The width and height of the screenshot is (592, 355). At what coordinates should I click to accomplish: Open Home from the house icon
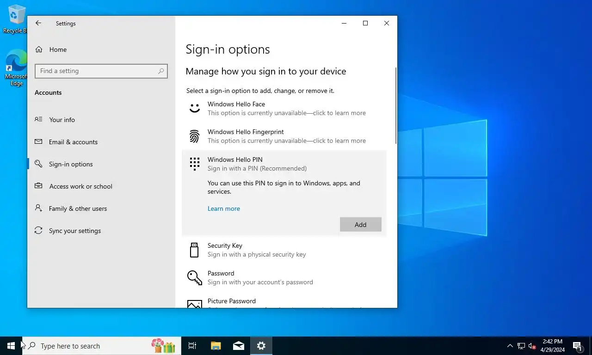[x=39, y=49]
